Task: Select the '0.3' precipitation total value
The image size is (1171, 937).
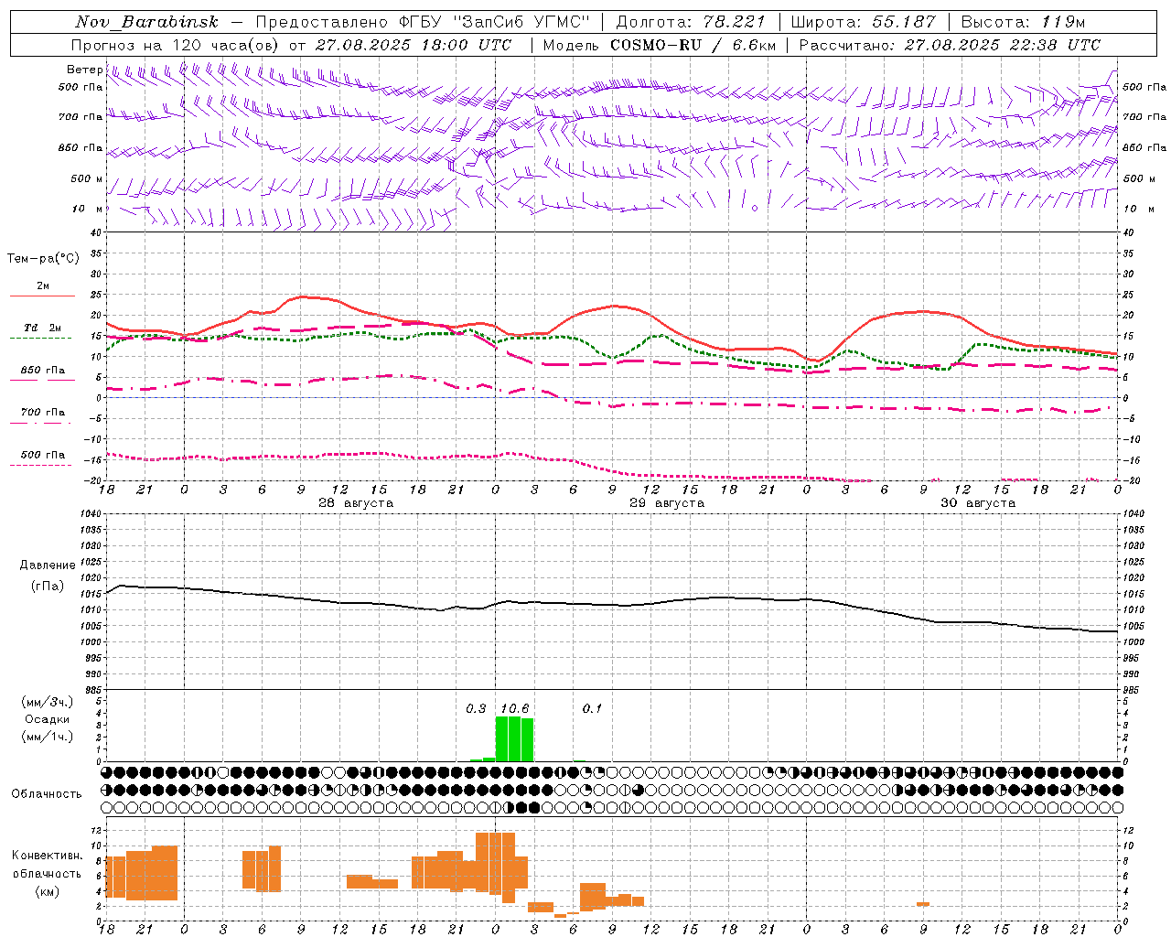Action: pos(476,708)
